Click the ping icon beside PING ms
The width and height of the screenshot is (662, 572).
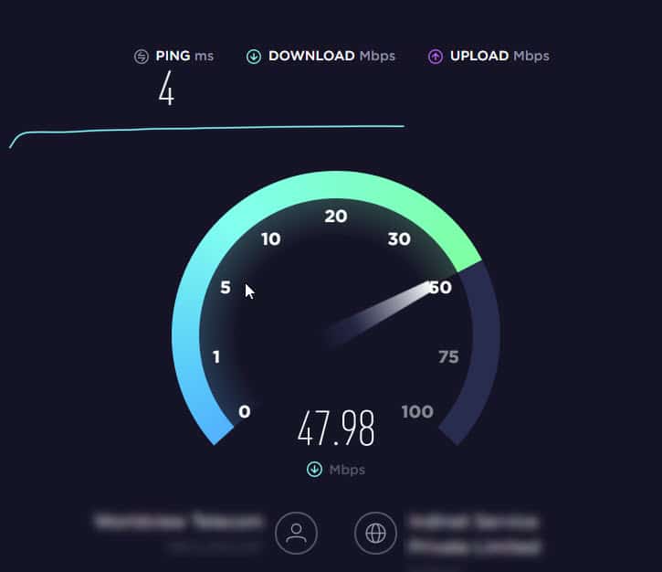coord(142,56)
